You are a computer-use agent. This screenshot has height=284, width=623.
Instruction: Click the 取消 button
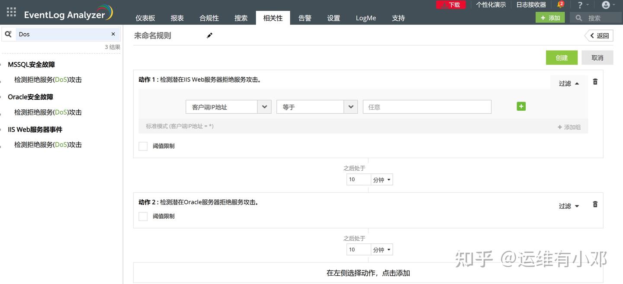point(597,57)
